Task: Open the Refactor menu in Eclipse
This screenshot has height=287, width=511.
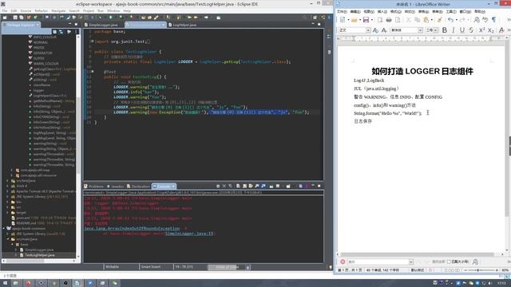Action: [41, 10]
